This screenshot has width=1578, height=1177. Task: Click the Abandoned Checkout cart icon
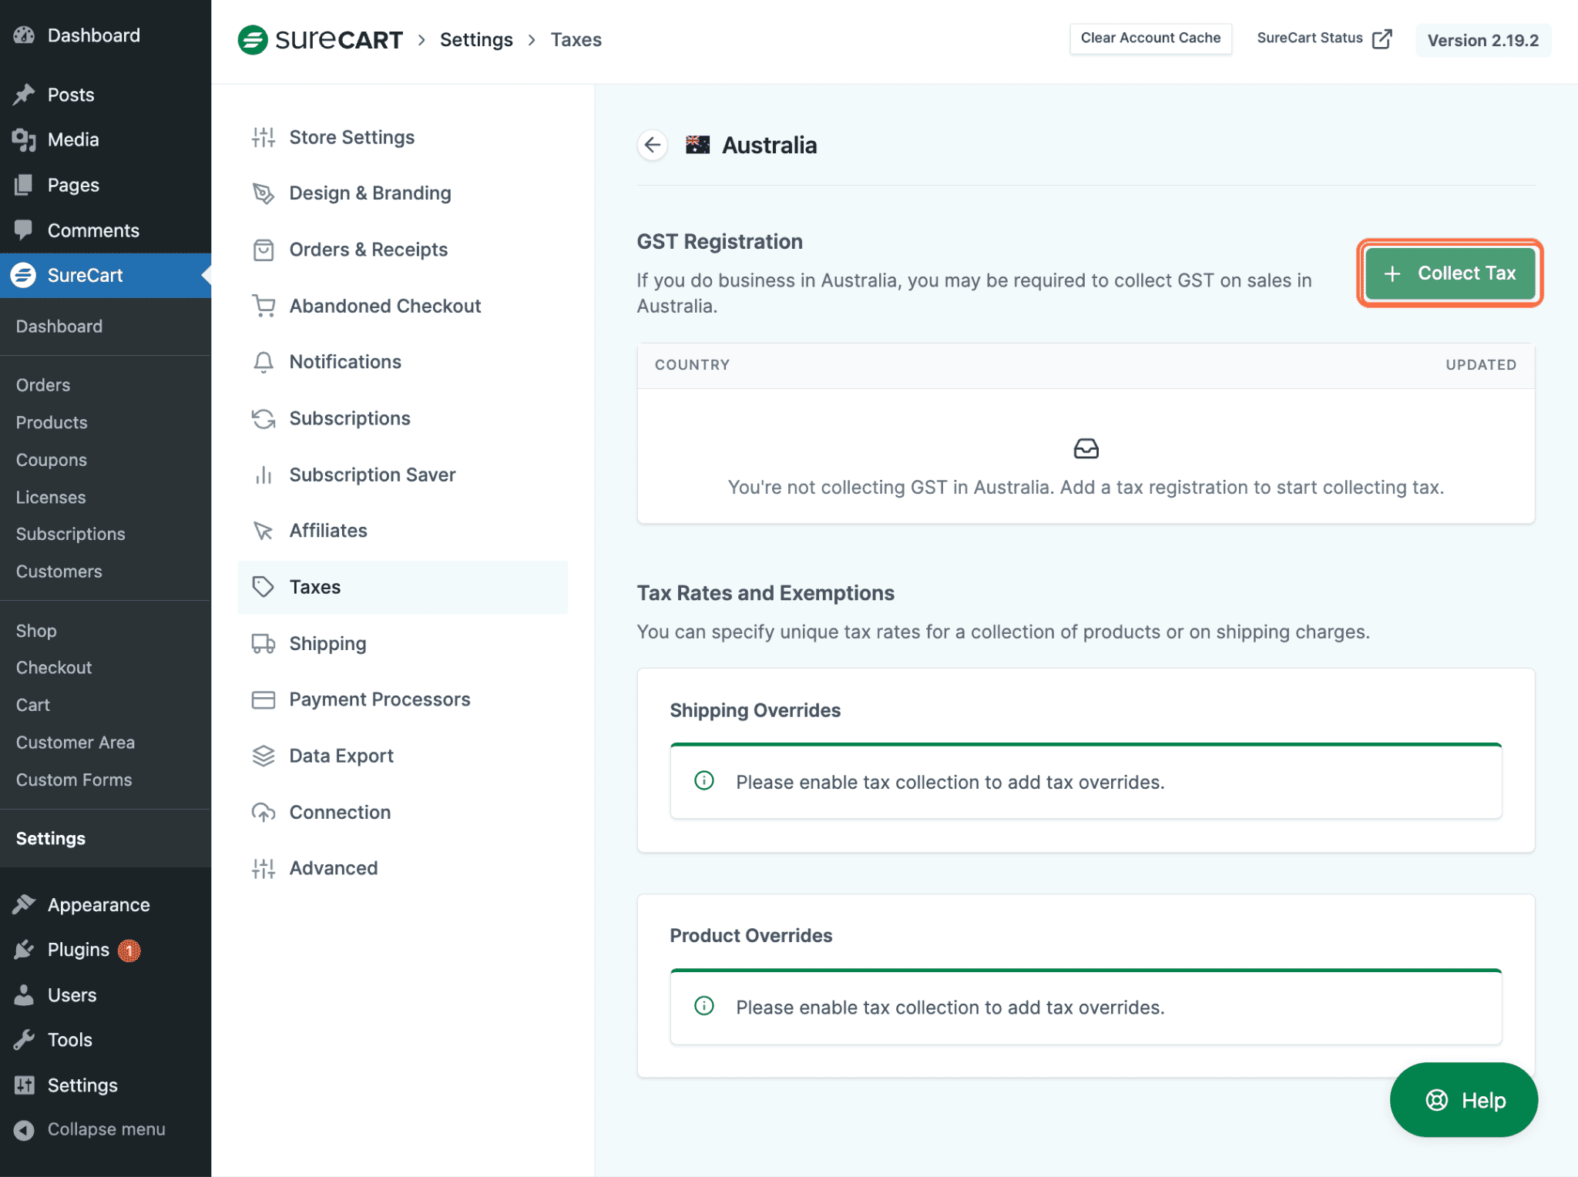pos(264,306)
